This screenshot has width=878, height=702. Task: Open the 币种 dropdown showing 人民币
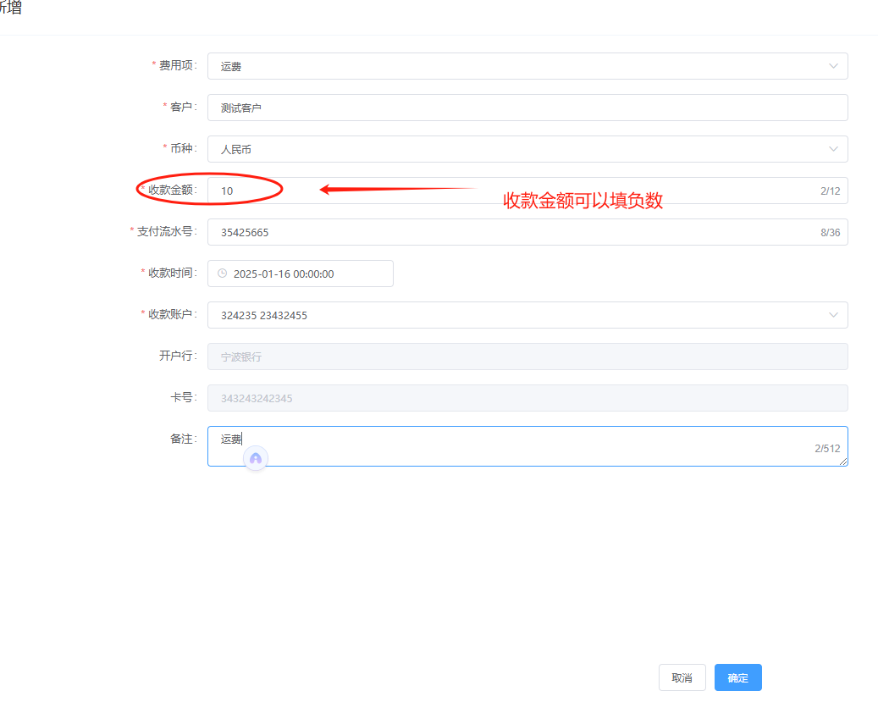(527, 149)
